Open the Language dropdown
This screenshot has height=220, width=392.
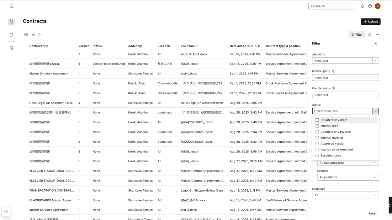click(345, 195)
